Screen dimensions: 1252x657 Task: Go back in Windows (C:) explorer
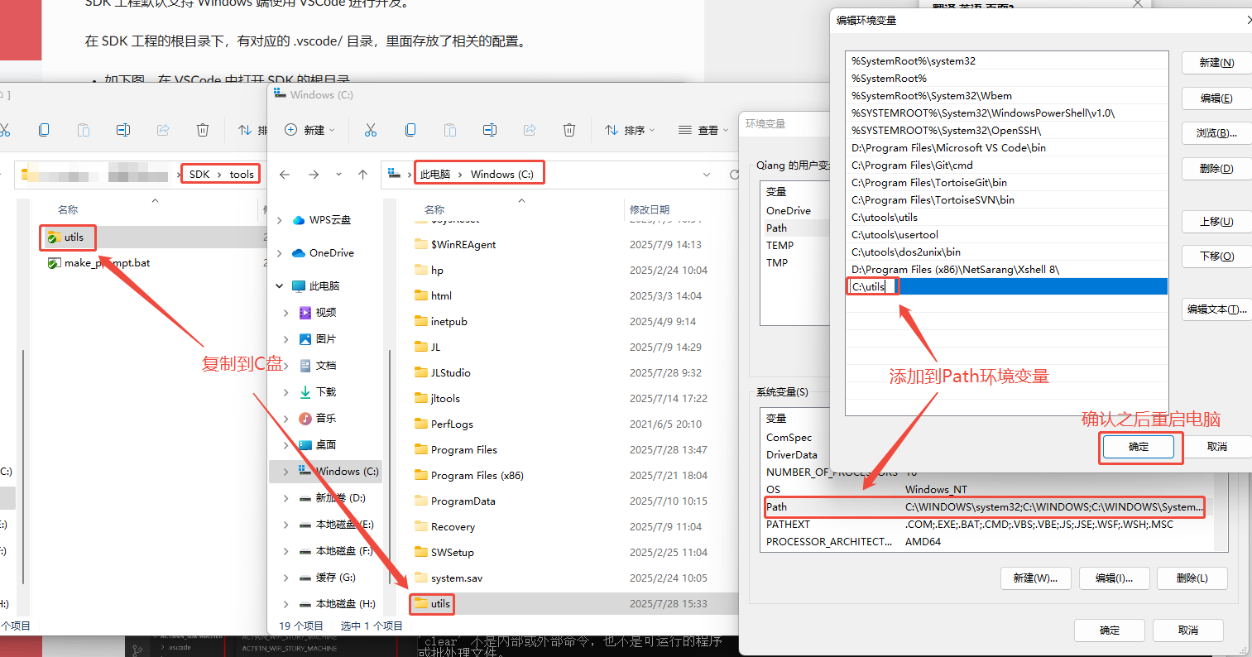point(285,175)
